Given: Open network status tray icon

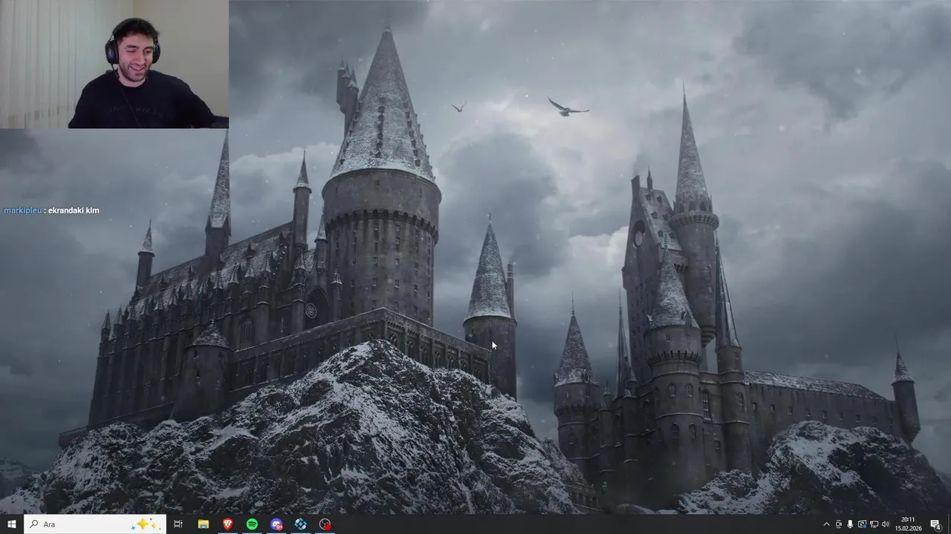Looking at the screenshot, I should (x=874, y=524).
